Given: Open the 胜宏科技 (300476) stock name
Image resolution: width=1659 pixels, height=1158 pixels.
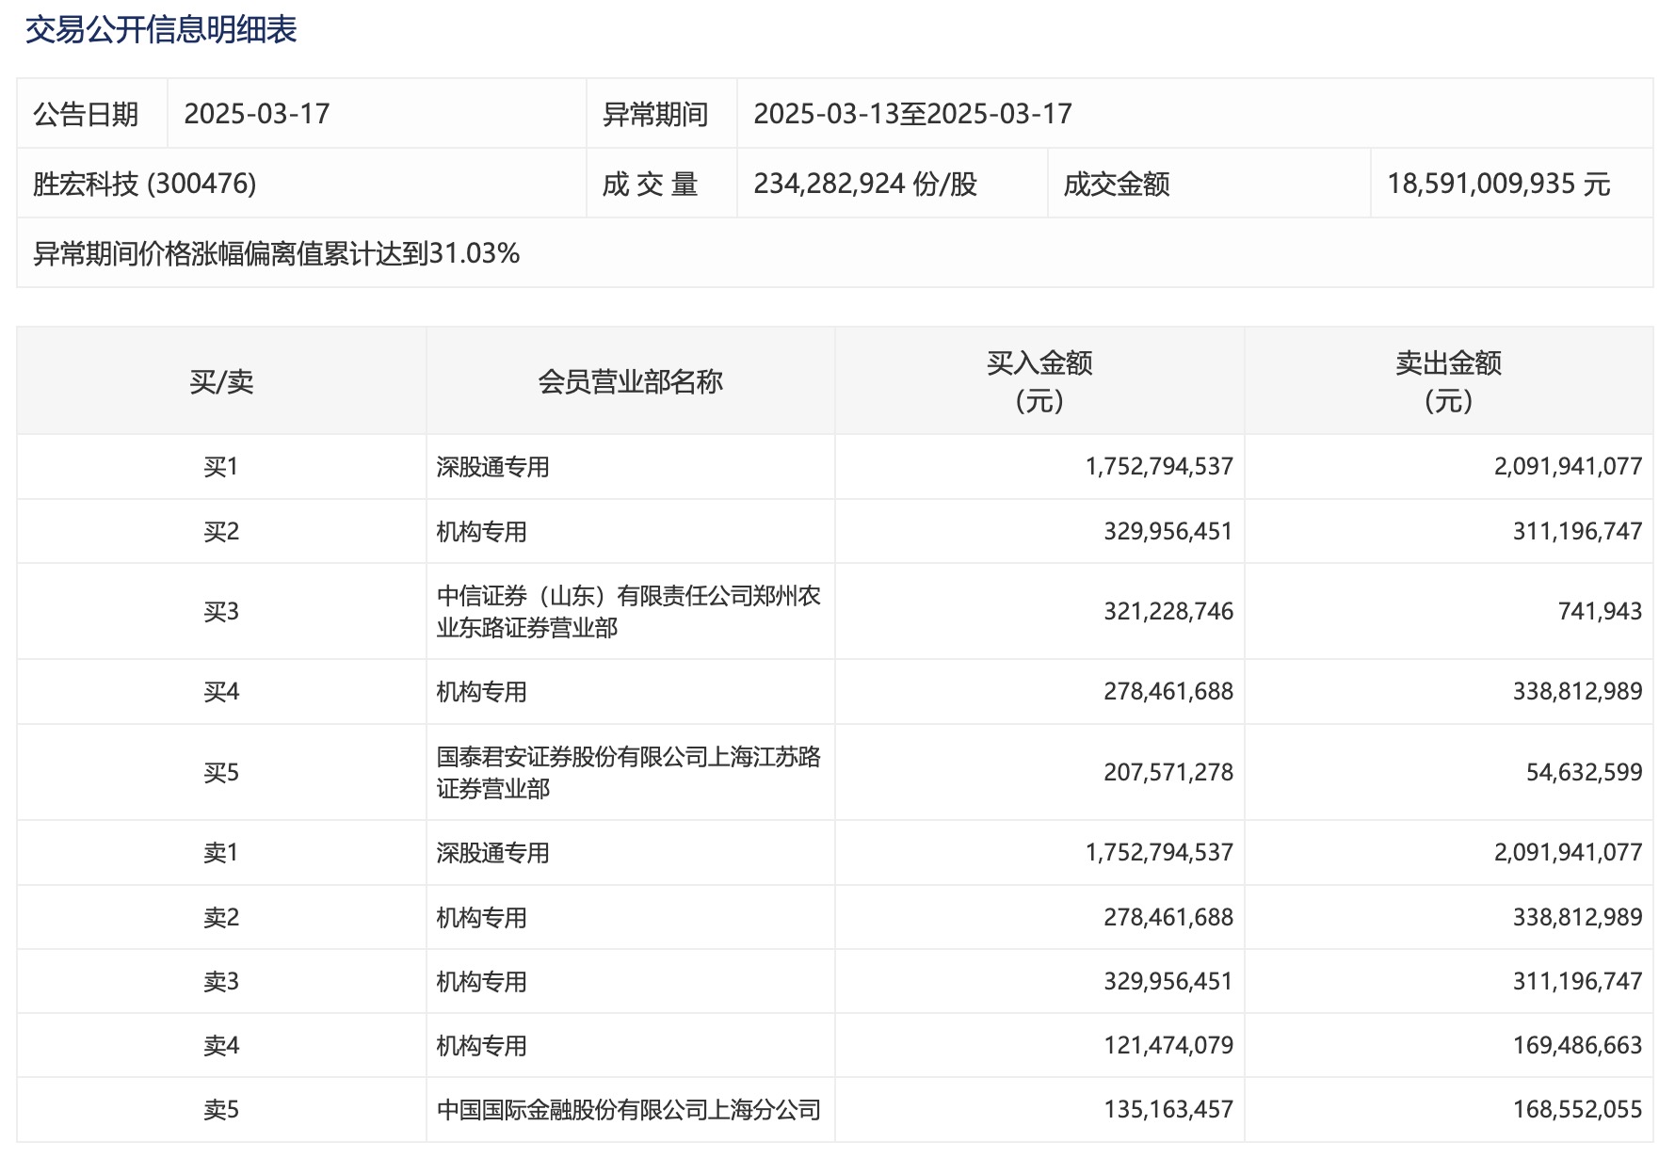Looking at the screenshot, I should (145, 184).
